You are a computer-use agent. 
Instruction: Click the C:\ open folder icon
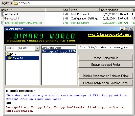pyautogui.click(x=8, y=54)
